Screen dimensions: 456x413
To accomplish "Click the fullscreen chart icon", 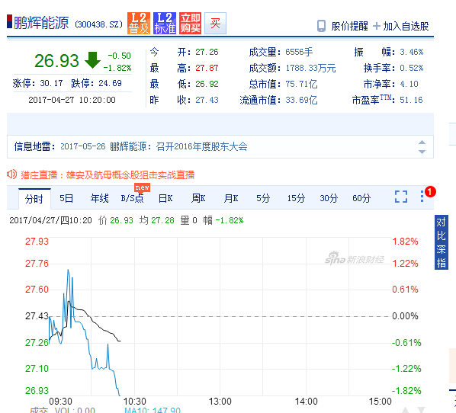I will point(401,197).
